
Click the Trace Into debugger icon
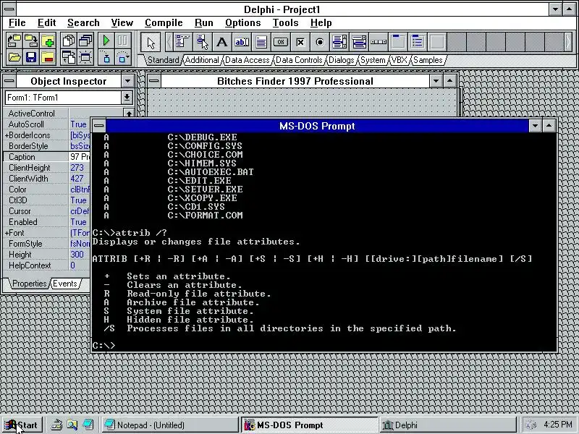106,58
